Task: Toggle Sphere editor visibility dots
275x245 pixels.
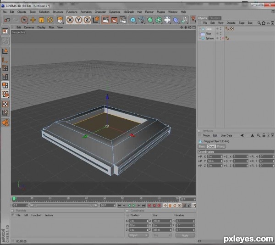Action: pyautogui.click(x=220, y=38)
